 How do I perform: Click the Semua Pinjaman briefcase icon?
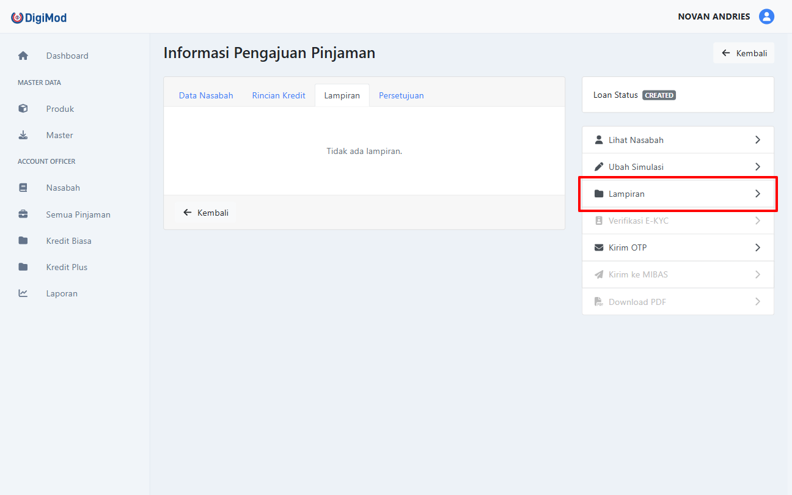pyautogui.click(x=23, y=215)
